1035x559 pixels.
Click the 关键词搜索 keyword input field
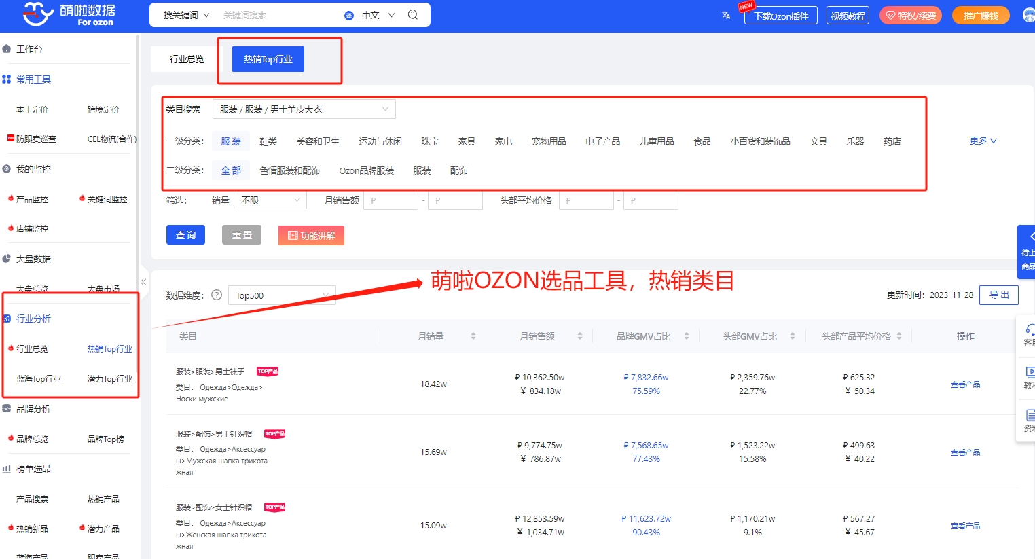(x=278, y=15)
